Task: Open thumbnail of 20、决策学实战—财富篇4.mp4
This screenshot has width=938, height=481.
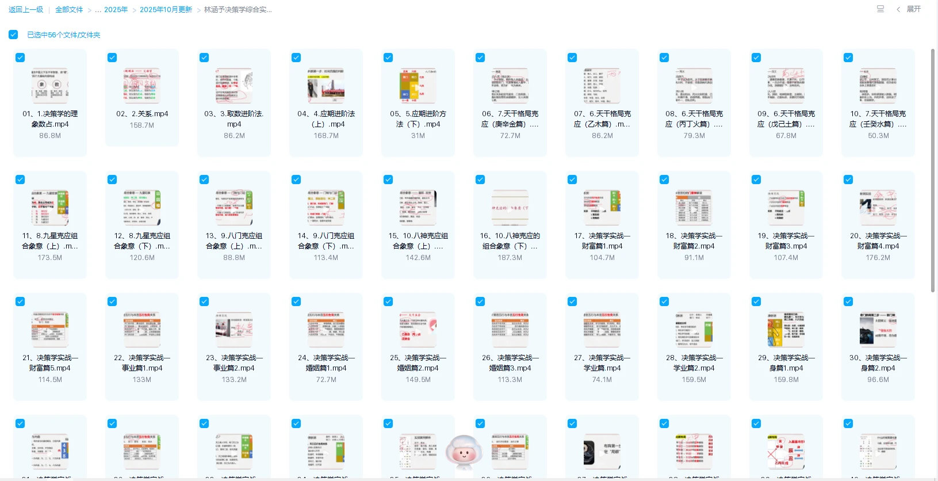Action: pos(878,208)
